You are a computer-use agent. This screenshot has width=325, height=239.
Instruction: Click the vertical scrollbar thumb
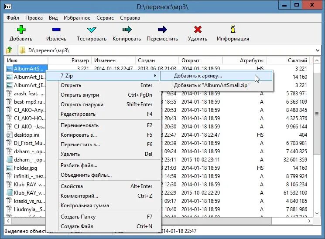click(x=317, y=114)
